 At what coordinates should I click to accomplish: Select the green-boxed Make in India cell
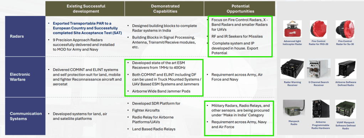239,118
